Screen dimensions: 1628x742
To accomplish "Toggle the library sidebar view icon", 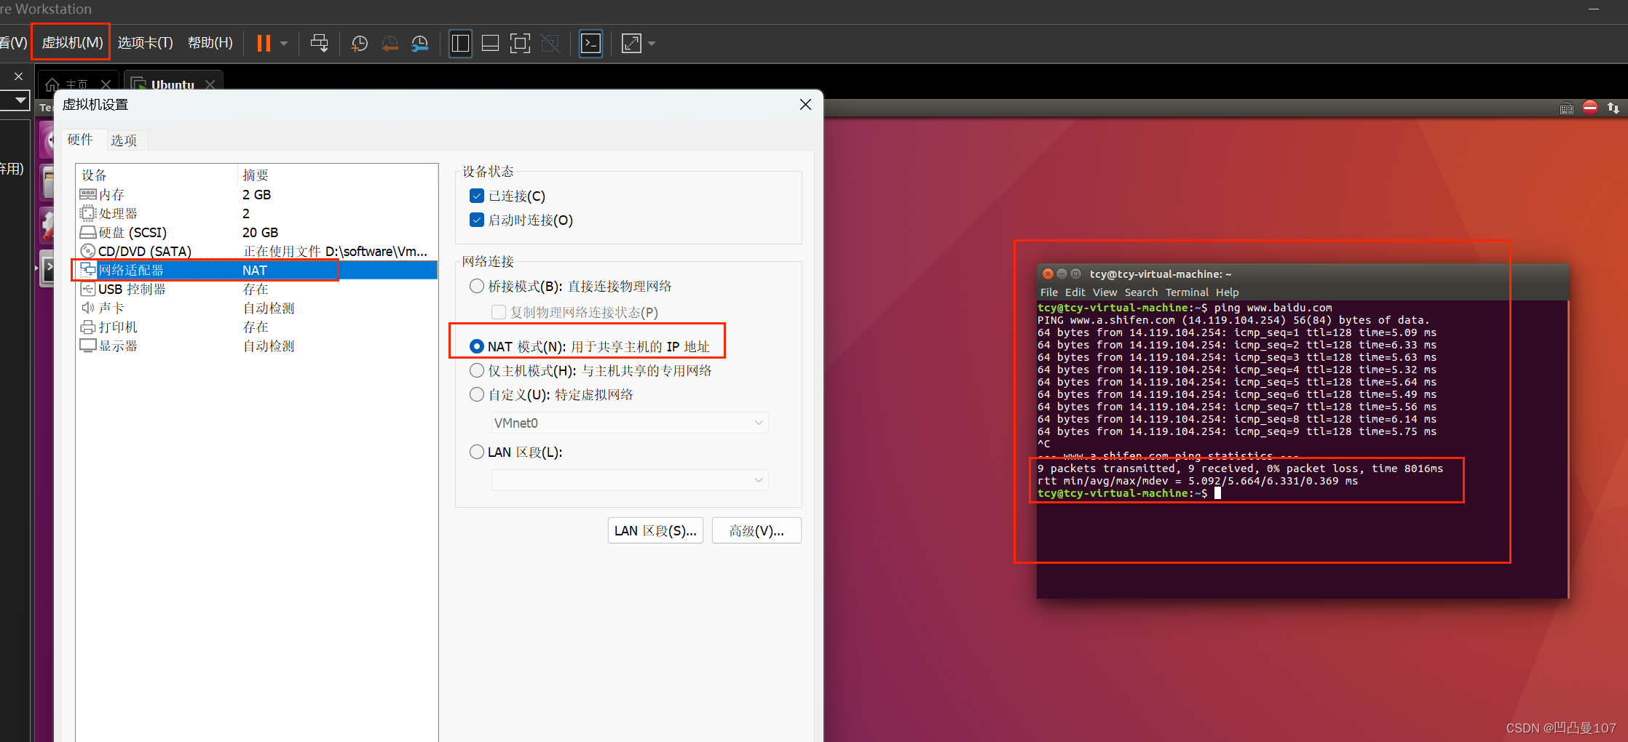I will (460, 44).
